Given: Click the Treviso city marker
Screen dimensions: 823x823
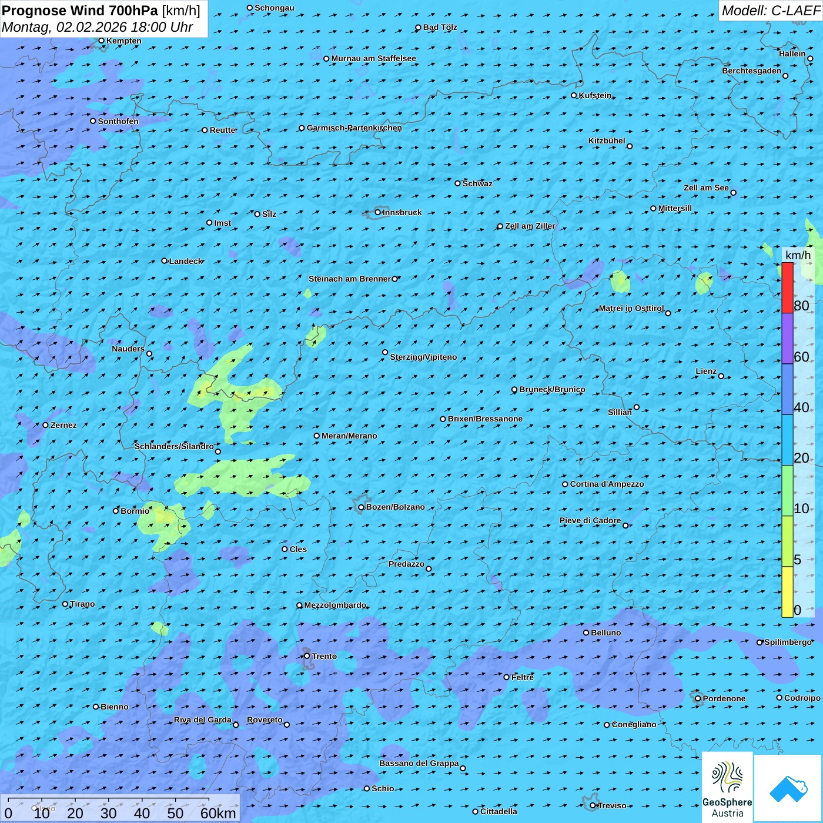Looking at the screenshot, I should pyautogui.click(x=593, y=805).
